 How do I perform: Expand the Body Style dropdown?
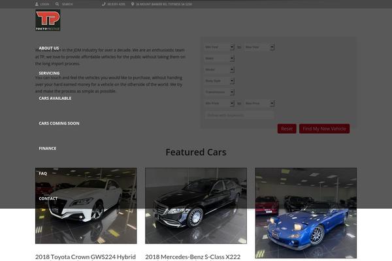coord(220,81)
